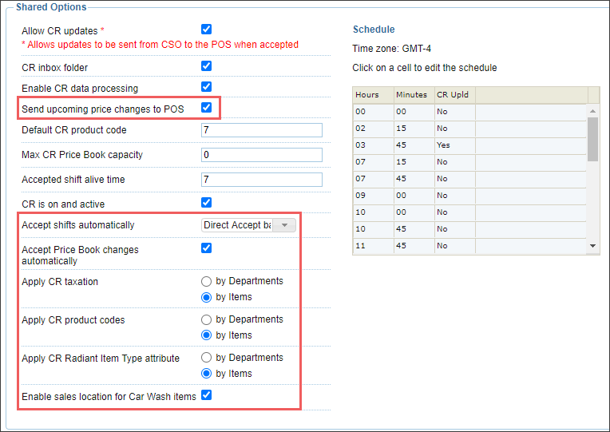
Task: Click the Yes cell in 03:45 row
Action: coord(454,145)
